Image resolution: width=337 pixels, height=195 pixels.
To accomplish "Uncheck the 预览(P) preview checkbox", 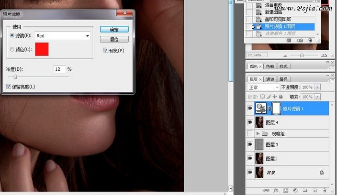I will (x=106, y=50).
